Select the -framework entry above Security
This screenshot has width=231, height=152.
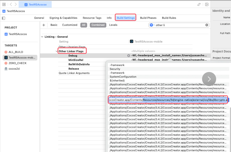117,65
